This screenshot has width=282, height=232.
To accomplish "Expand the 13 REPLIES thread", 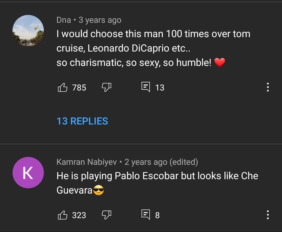I will pyautogui.click(x=82, y=121).
